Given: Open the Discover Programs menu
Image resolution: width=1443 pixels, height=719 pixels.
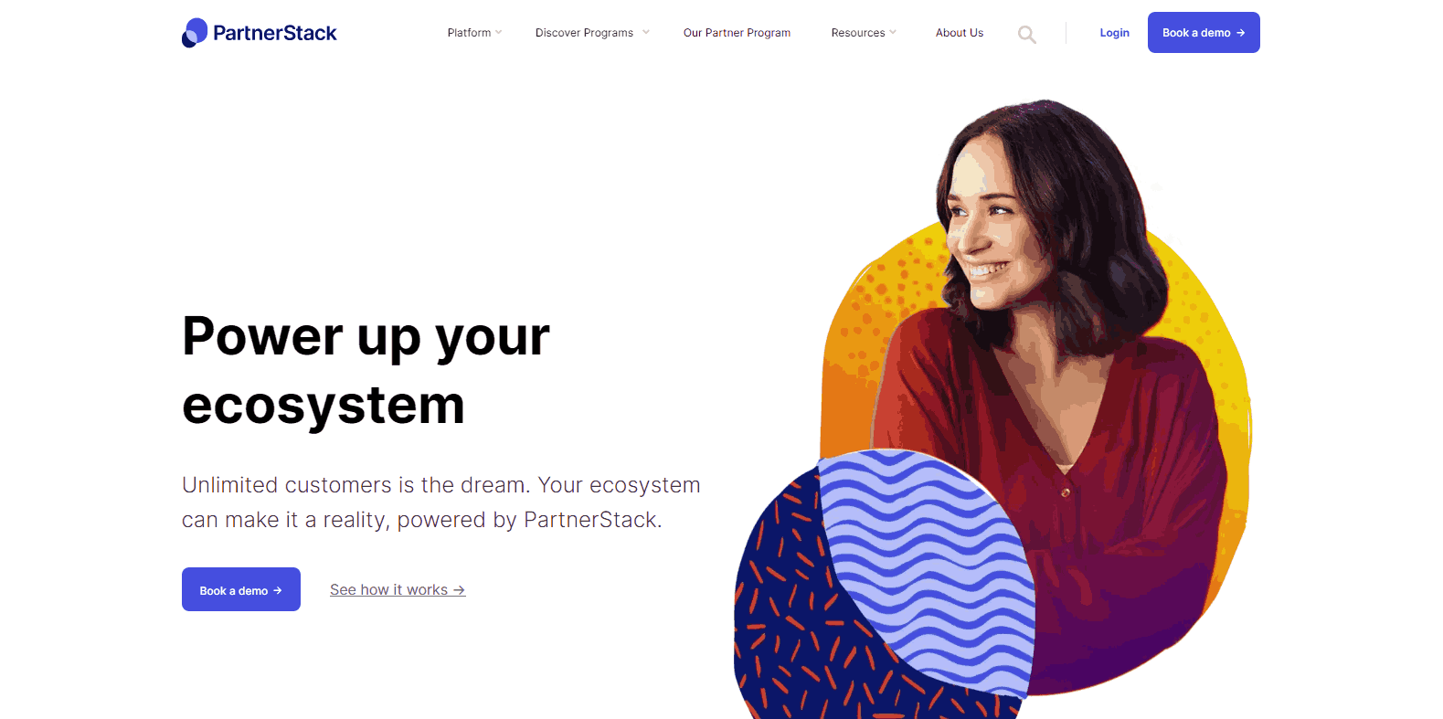Looking at the screenshot, I should 584,33.
